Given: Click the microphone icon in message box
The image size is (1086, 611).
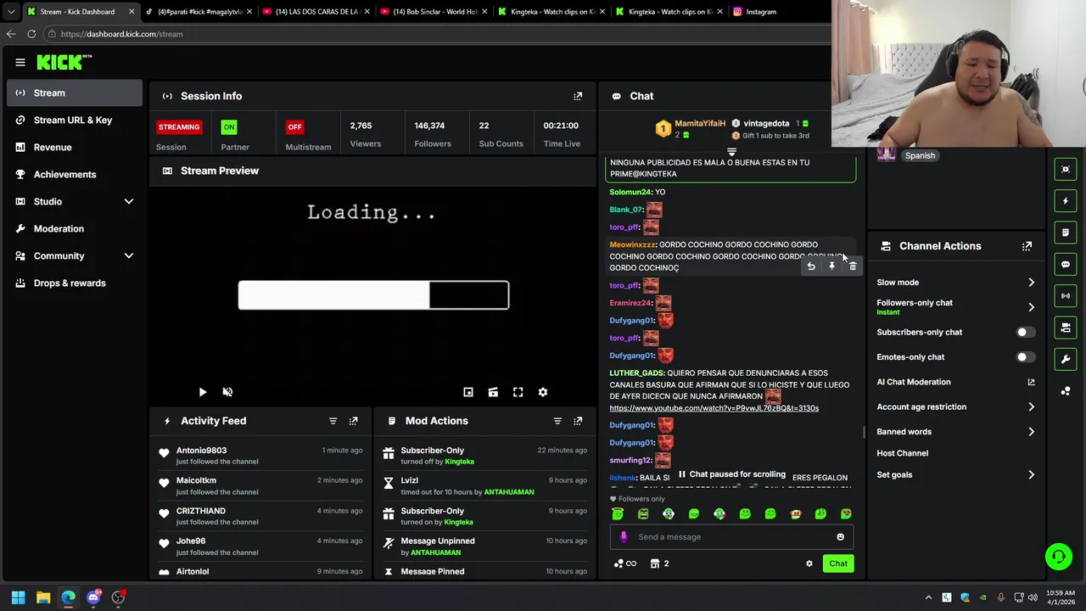Looking at the screenshot, I should point(624,536).
